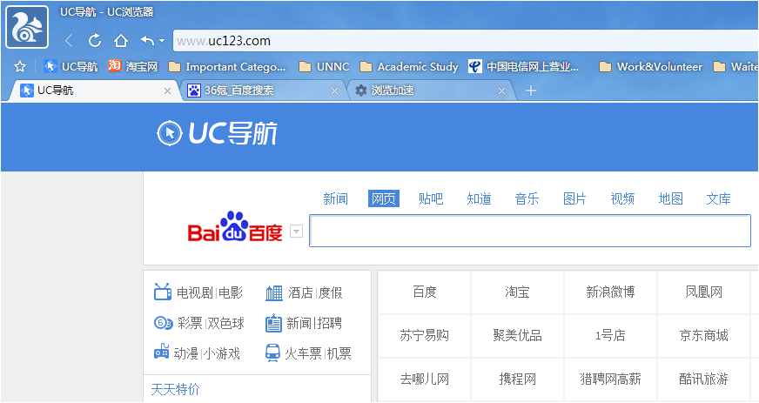
Task: Click the game controller icon beside 动漫
Action: (x=162, y=353)
